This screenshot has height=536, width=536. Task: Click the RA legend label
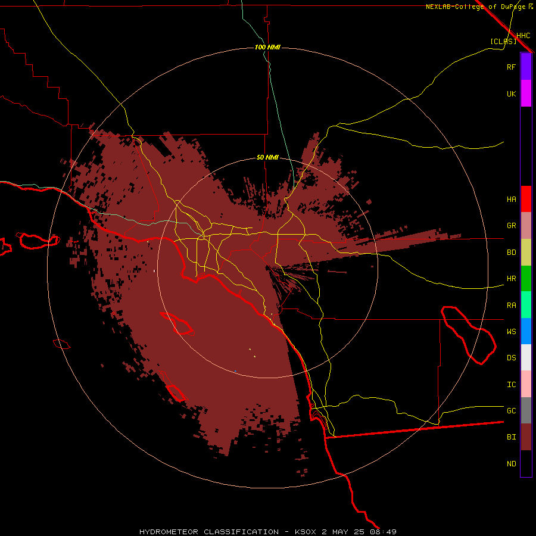511,306
